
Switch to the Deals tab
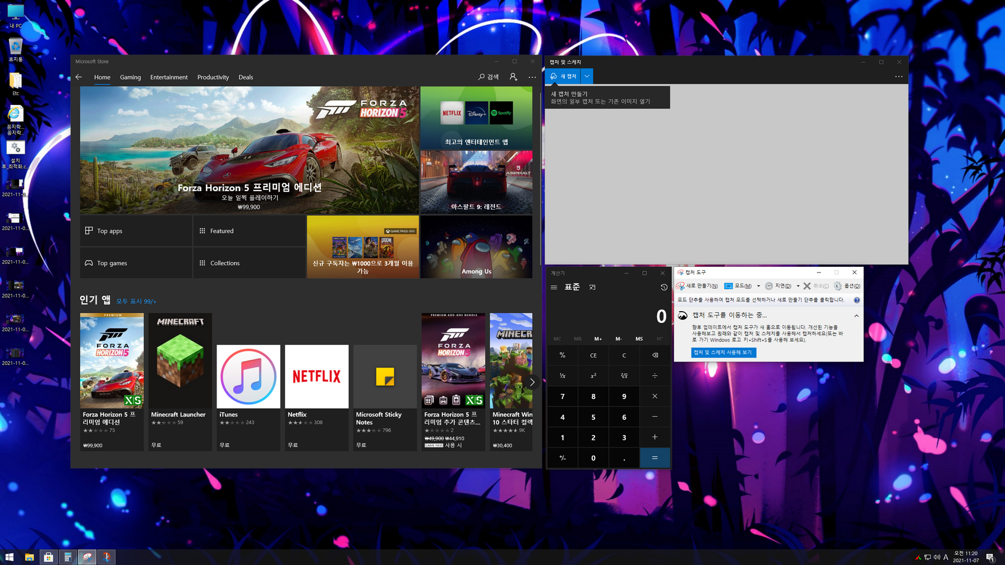[246, 77]
